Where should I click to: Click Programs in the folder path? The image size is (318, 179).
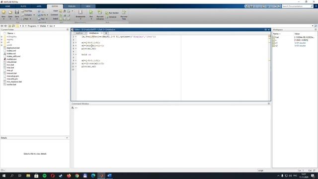(32, 26)
